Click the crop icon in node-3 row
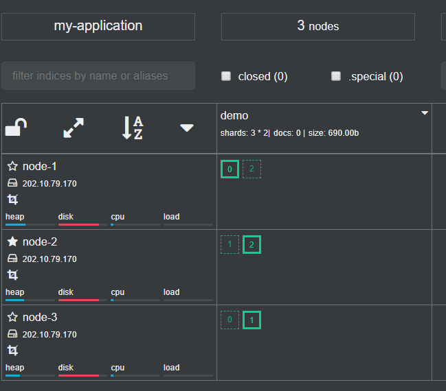This screenshot has height=391, width=446. pos(12,350)
